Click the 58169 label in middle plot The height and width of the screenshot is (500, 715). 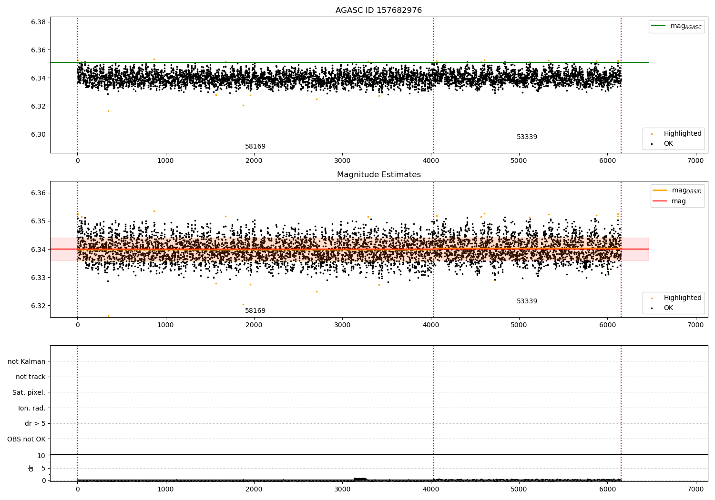(255, 311)
